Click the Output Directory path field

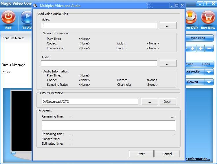tap(90, 102)
